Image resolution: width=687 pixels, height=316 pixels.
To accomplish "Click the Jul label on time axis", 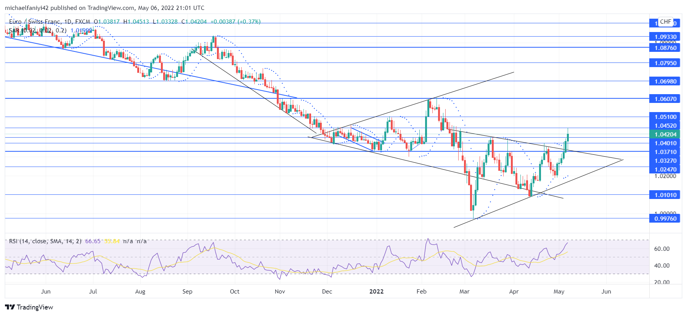I will (x=93, y=292).
